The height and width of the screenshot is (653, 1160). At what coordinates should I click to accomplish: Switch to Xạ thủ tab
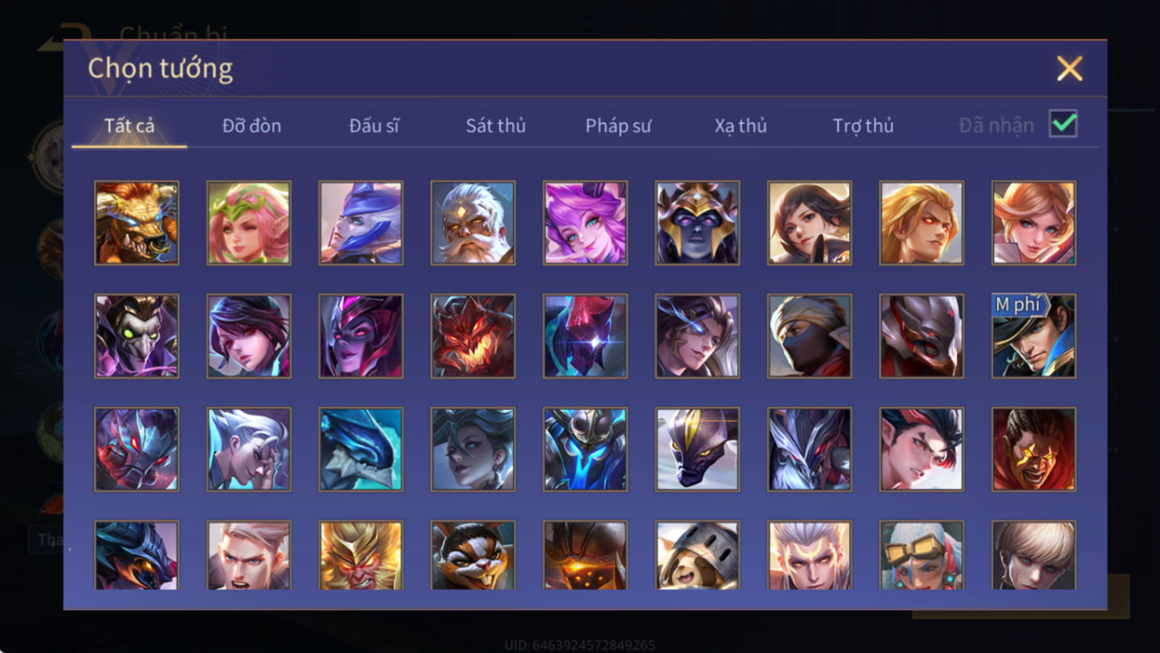tap(741, 126)
